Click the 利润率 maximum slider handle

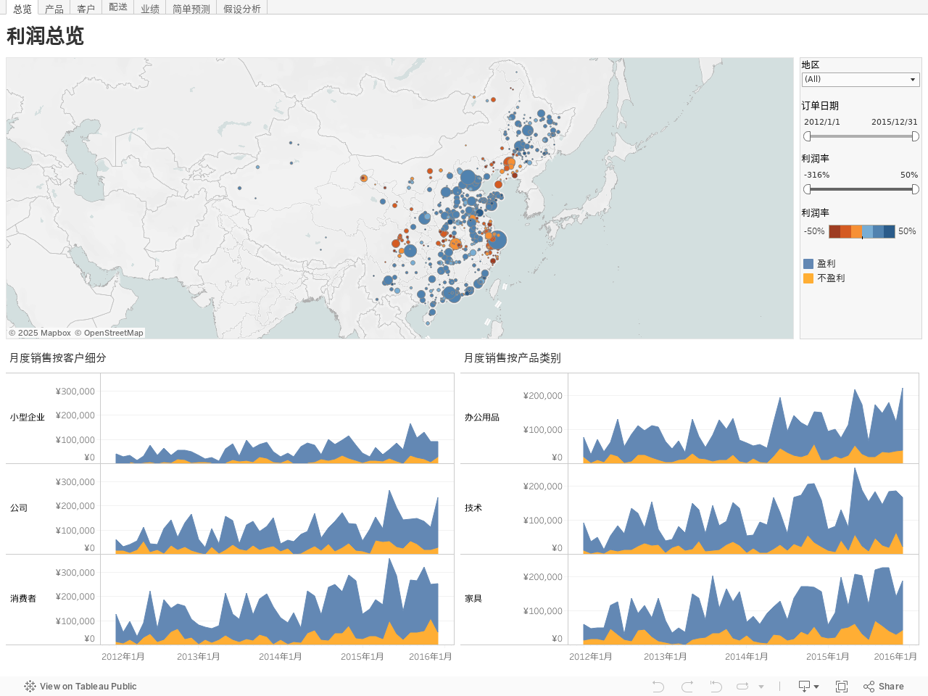click(915, 189)
